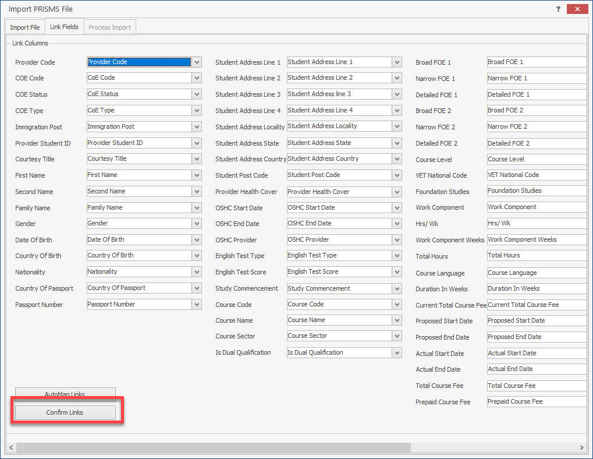
Task: Expand the Course Sector dropdown
Action: point(397,337)
